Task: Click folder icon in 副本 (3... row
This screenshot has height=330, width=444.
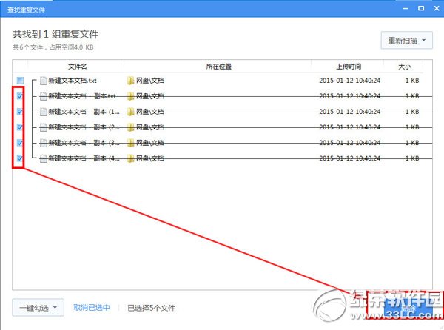Action: pos(130,143)
